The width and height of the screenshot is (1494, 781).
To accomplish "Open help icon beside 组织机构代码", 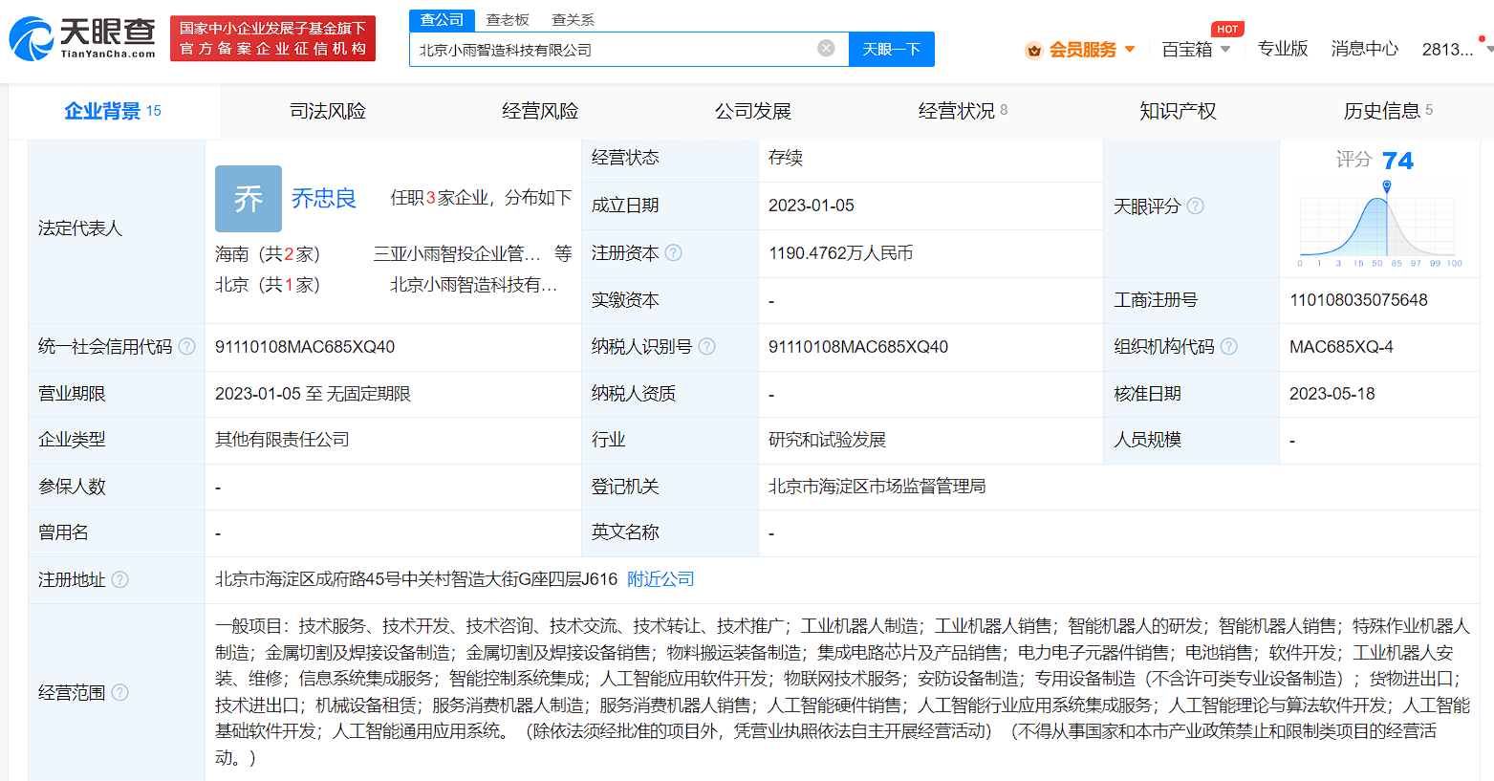I will click(x=1228, y=346).
